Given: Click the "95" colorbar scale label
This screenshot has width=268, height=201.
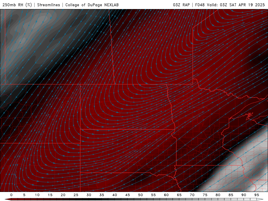Looking at the screenshot, I should pos(257,195).
